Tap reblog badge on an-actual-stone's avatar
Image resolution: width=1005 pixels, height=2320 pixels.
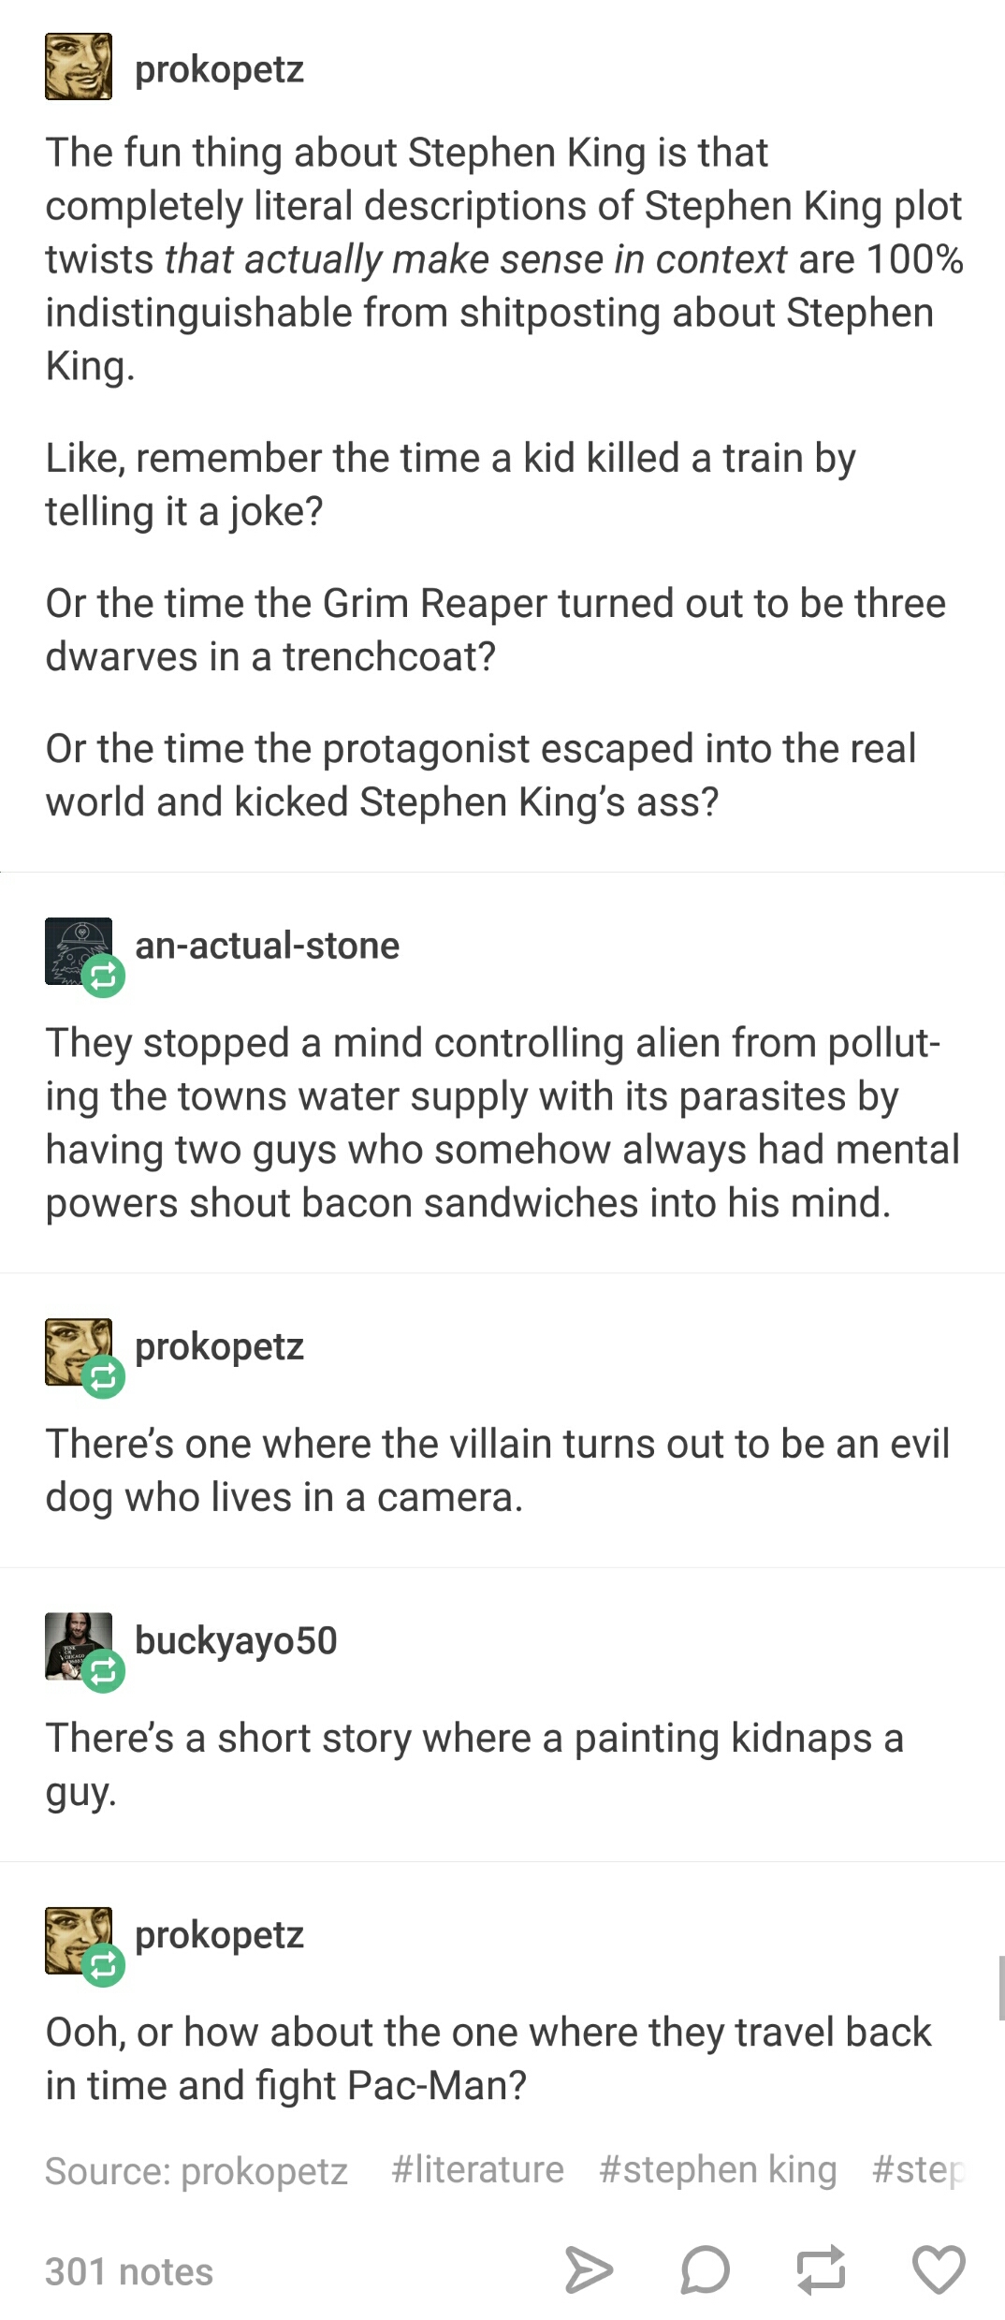tap(104, 976)
